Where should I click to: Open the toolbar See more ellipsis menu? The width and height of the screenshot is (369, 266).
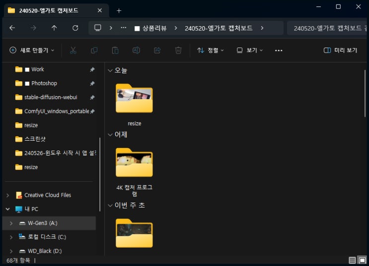[279, 51]
